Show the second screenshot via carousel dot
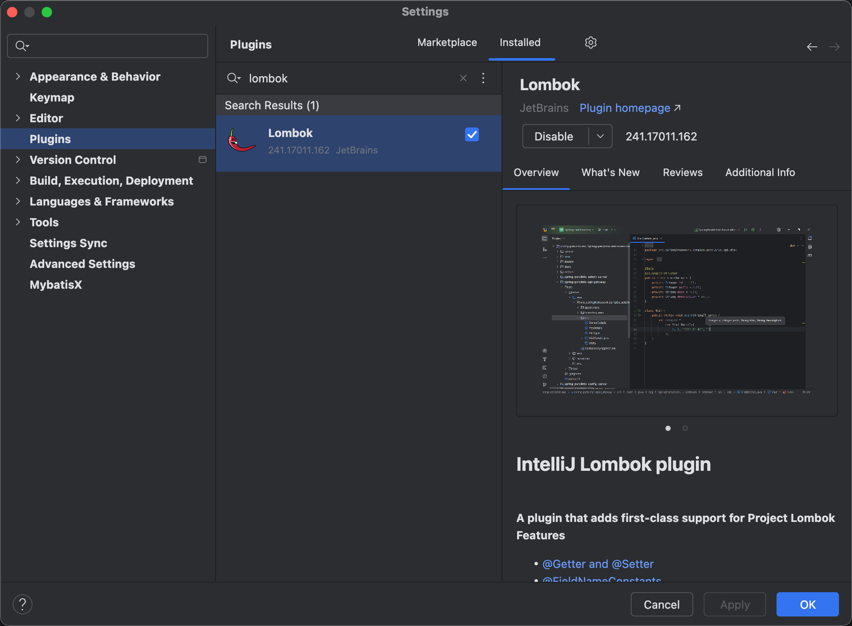The image size is (852, 626). 685,428
